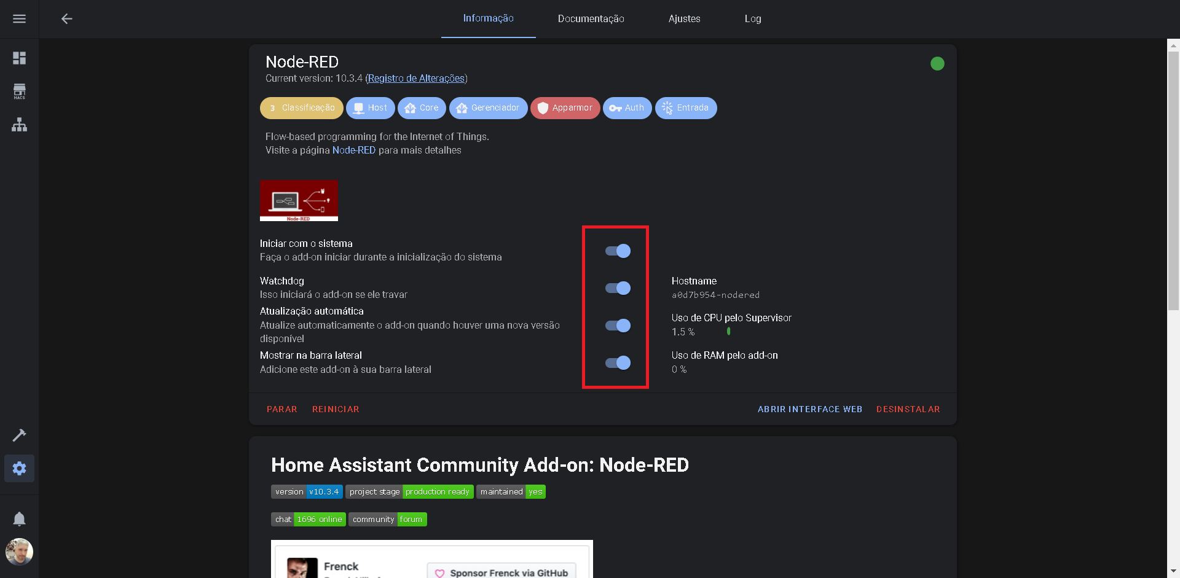Click the maintained yes badge
This screenshot has height=578, width=1180.
click(511, 492)
